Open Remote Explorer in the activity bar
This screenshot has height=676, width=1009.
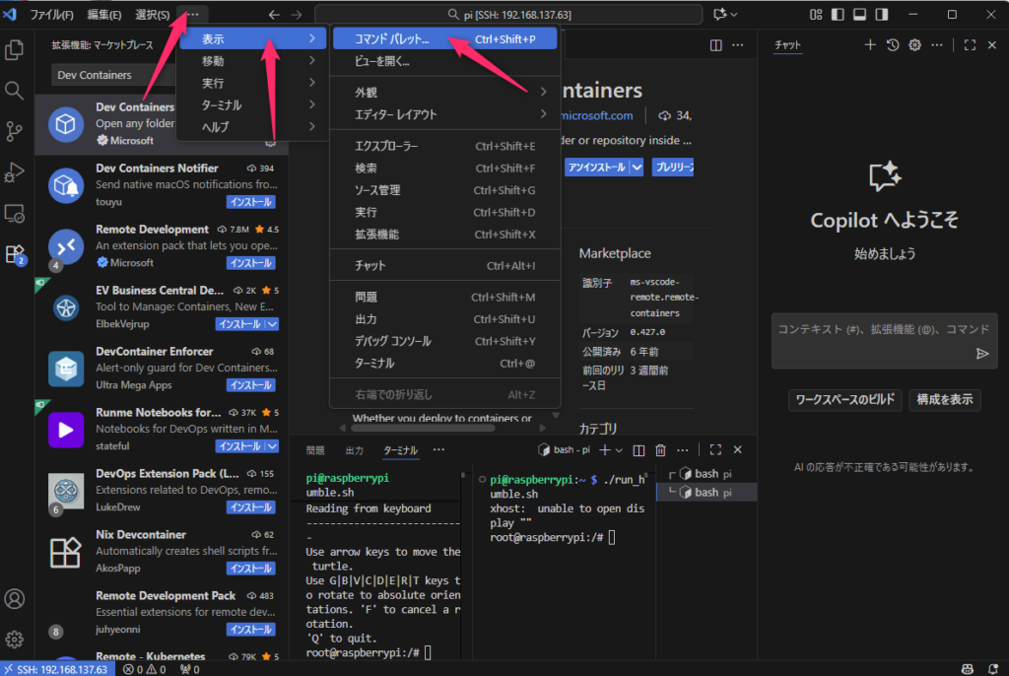pyautogui.click(x=15, y=213)
